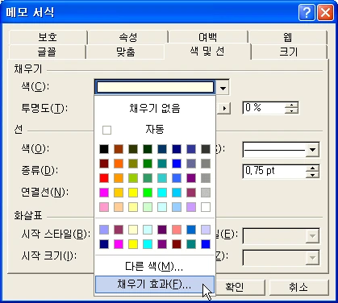Pick the bright green swatch in fourth row
This screenshot has height=303, width=338.
point(148,193)
